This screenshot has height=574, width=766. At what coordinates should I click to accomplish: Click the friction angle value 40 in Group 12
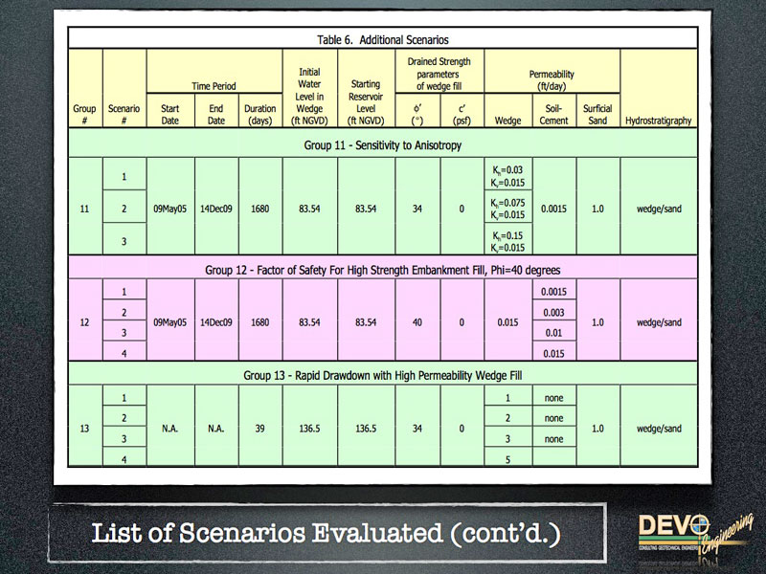click(x=417, y=322)
